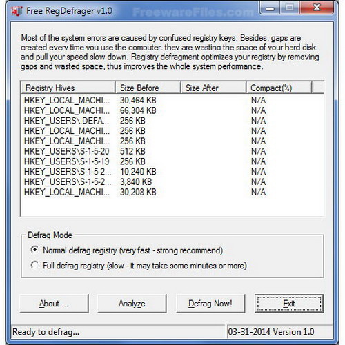
Task: Minimize the Free RegDefrager window
Action: coord(270,8)
